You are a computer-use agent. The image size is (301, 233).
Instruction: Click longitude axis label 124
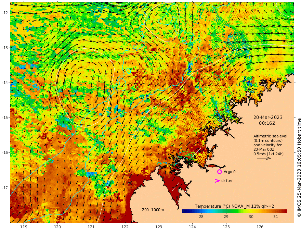point(192,227)
